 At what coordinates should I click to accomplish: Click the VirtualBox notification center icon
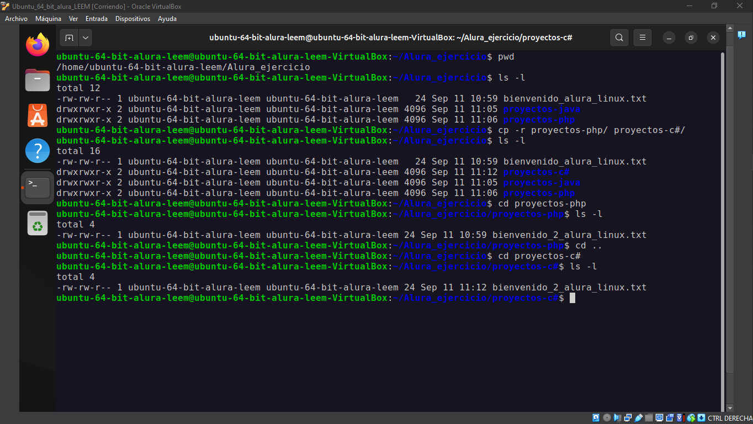[741, 35]
